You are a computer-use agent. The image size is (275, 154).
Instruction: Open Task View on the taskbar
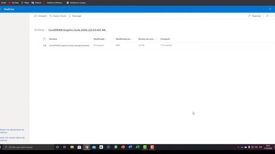(64, 147)
